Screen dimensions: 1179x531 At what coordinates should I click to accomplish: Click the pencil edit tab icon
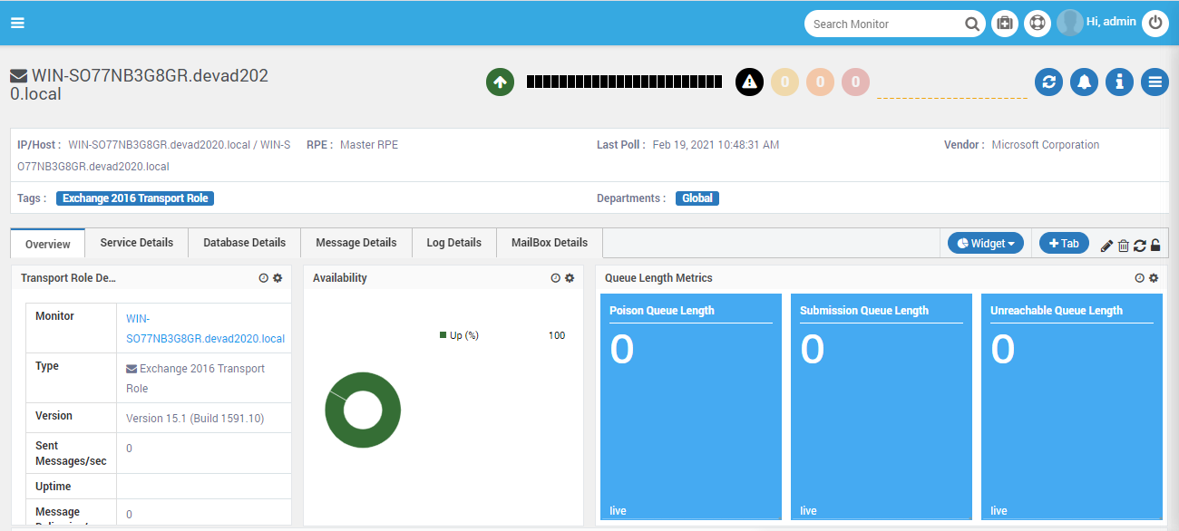point(1106,246)
